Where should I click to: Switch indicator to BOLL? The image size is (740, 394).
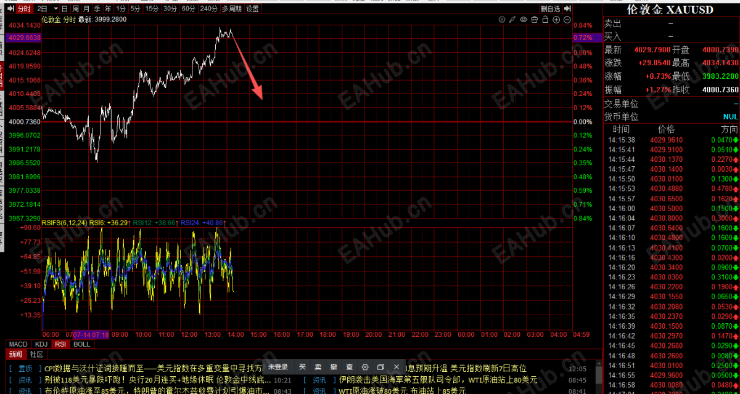[81, 344]
